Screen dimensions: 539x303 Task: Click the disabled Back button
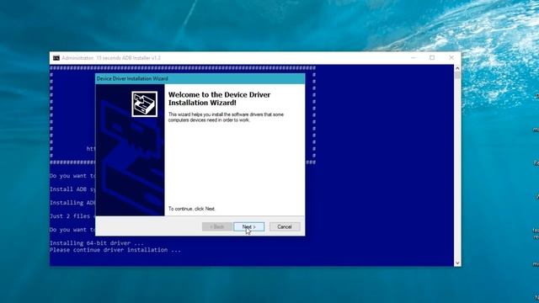tap(217, 226)
